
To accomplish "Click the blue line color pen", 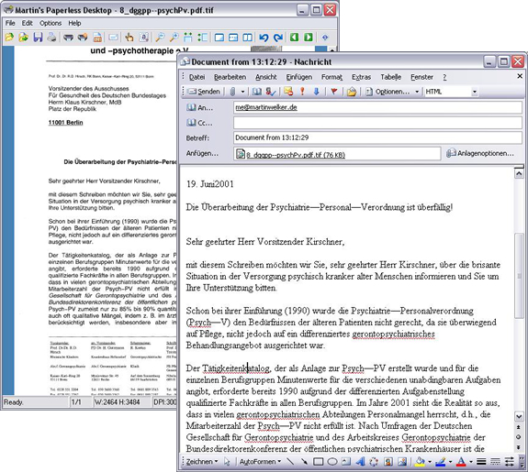I will pyautogui.click(x=441, y=462).
